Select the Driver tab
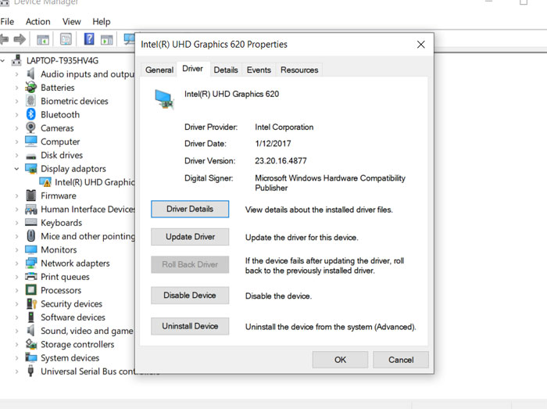The height and width of the screenshot is (409, 547). [192, 69]
